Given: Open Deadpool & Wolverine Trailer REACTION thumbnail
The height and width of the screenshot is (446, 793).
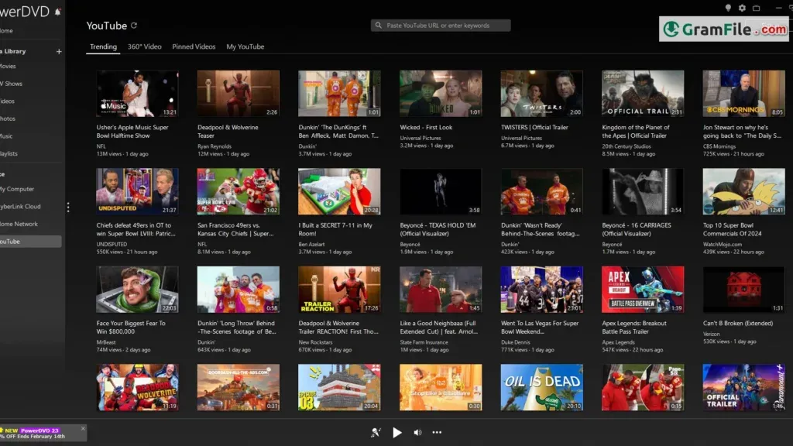Looking at the screenshot, I should [x=339, y=290].
